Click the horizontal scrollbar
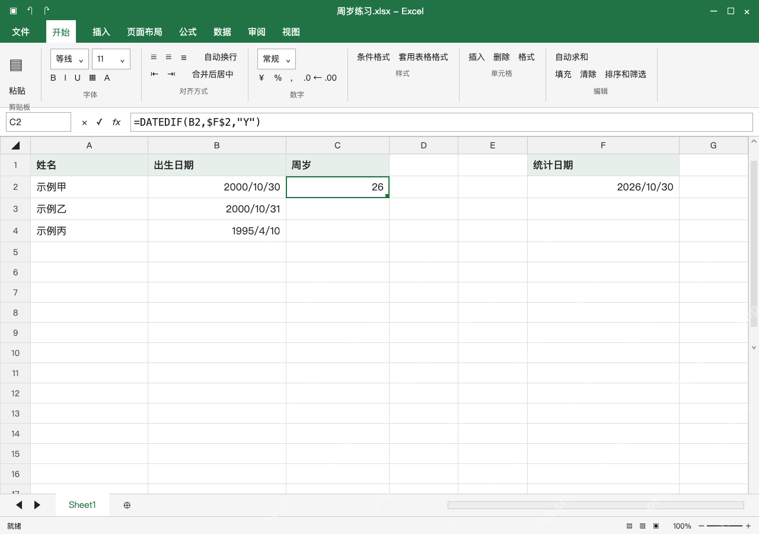This screenshot has height=534, width=759. point(596,505)
